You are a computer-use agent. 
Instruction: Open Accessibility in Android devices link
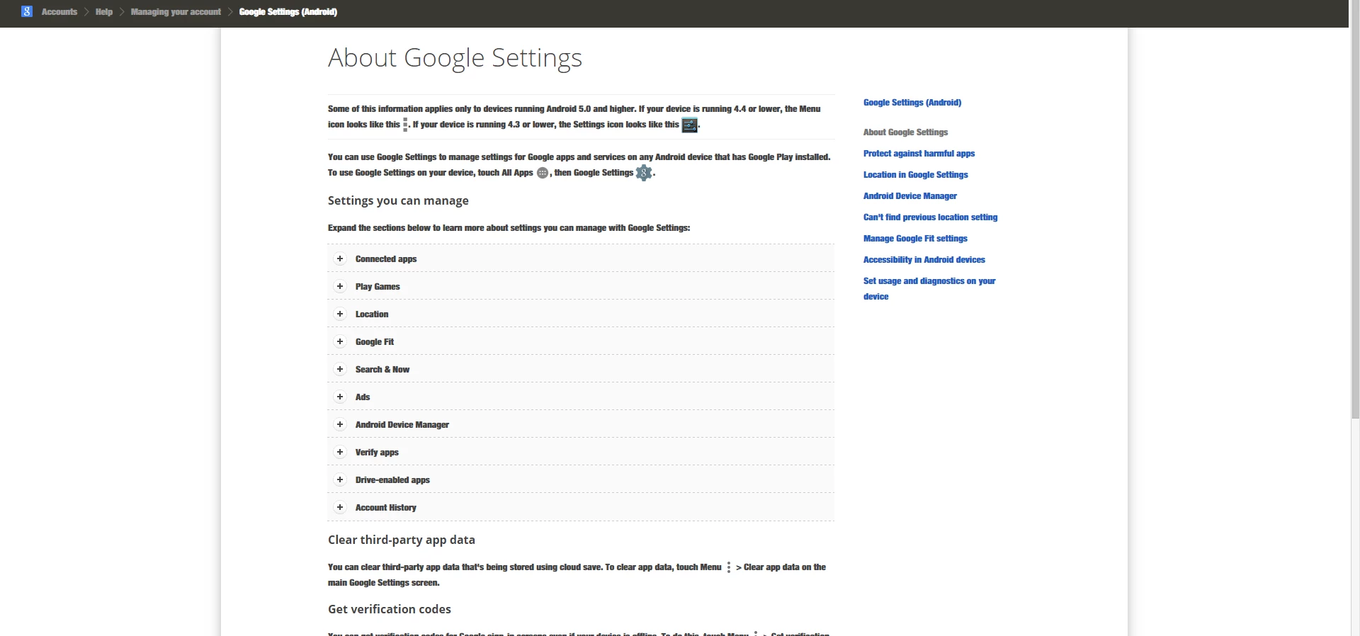(x=924, y=260)
